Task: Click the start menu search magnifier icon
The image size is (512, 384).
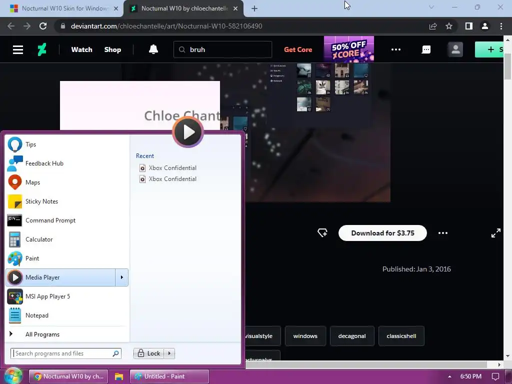Action: [115, 353]
